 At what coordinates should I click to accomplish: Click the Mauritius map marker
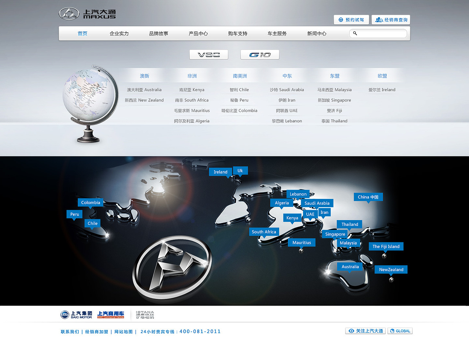(x=302, y=242)
